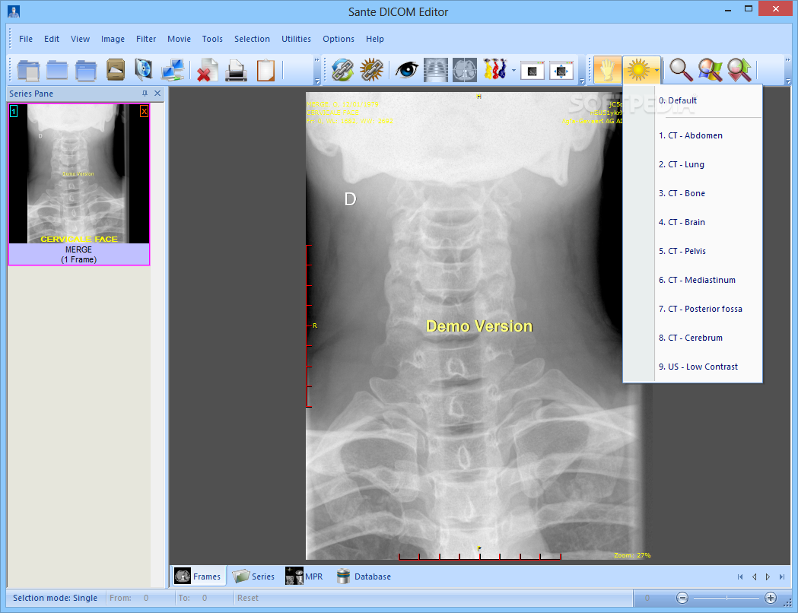Pin the Series Pane
The height and width of the screenshot is (613, 798).
tap(145, 94)
